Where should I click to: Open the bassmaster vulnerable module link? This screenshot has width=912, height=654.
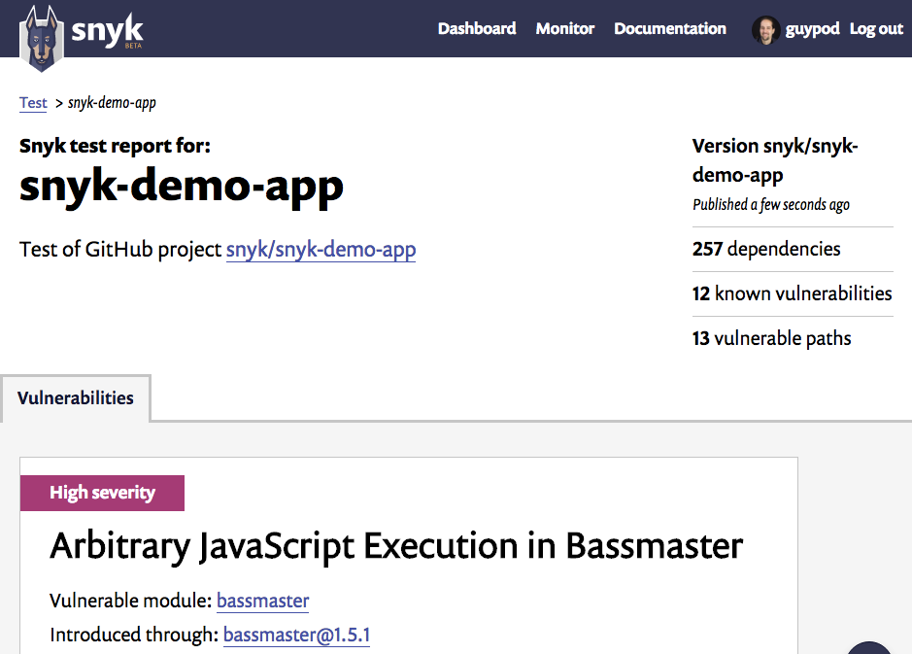click(263, 601)
